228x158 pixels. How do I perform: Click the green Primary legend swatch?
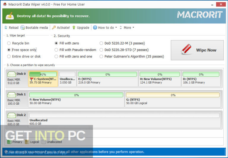[x=9, y=142]
